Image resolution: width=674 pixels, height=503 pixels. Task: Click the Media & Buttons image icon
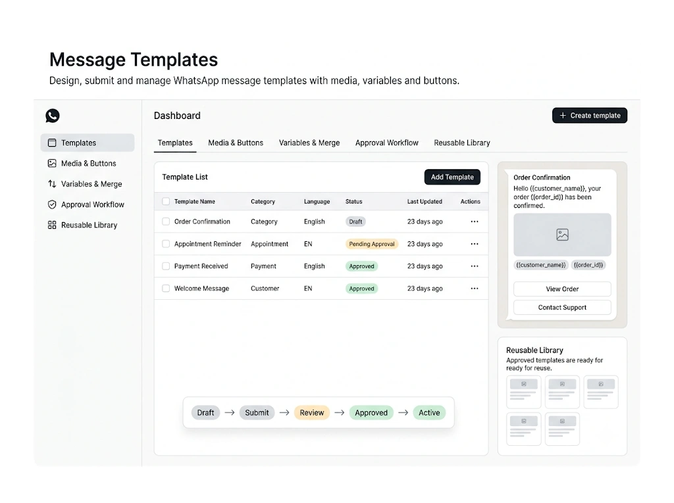coord(52,163)
